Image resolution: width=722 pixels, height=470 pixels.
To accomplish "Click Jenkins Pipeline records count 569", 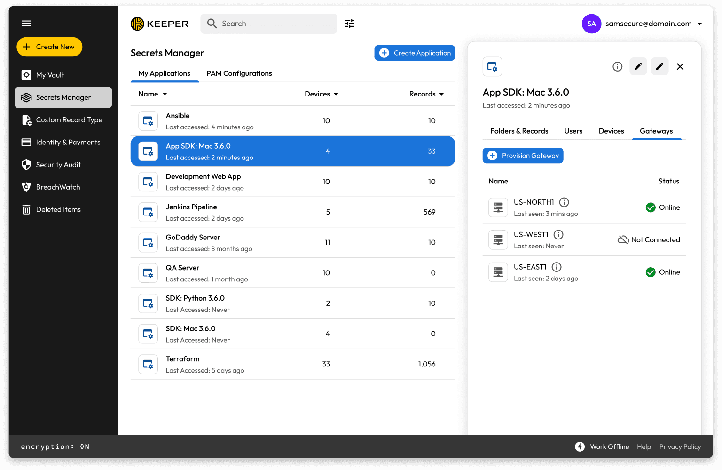I will point(430,212).
